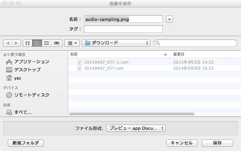Click the remote disc icon
Viewport: 241px width, 151px height.
coord(9,95)
